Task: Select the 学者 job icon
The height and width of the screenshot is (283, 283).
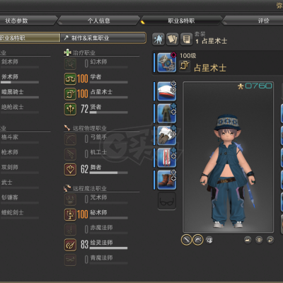Action: 70,79
